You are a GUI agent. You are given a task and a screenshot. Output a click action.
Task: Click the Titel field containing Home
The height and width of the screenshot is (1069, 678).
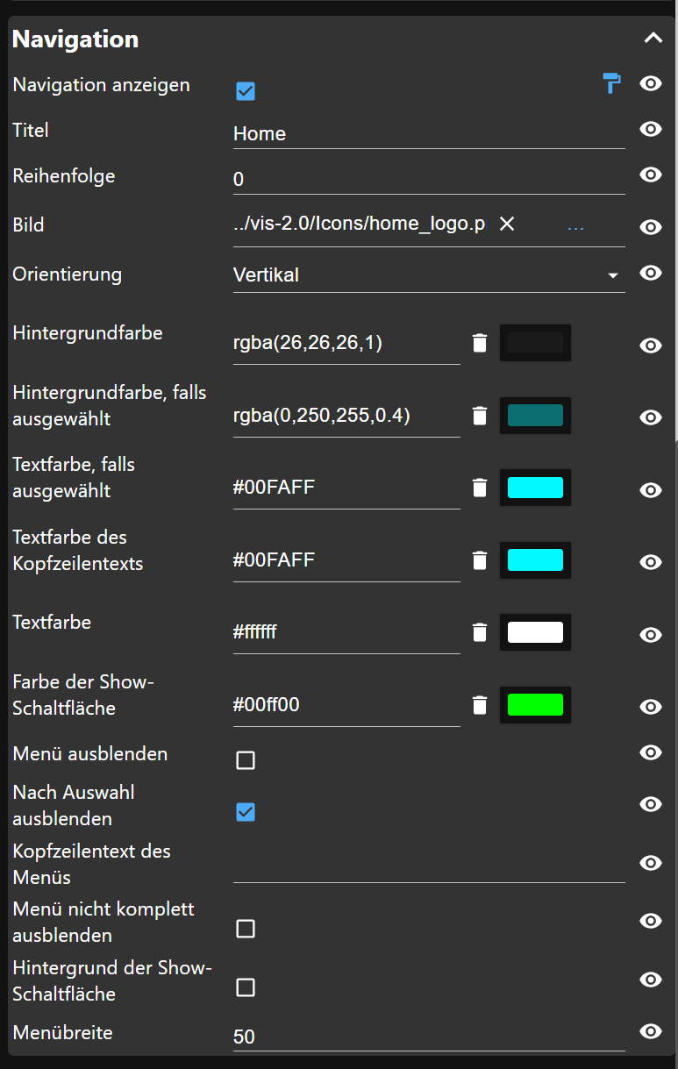(x=429, y=133)
